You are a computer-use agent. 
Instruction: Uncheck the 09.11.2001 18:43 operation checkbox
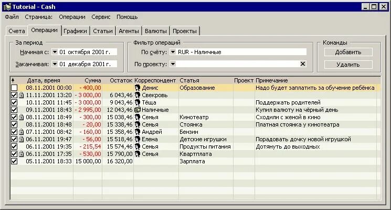tap(14, 110)
